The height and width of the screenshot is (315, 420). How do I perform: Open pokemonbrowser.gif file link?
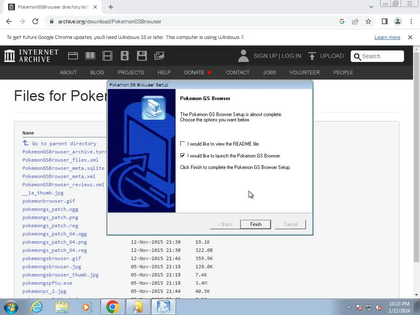(x=48, y=201)
